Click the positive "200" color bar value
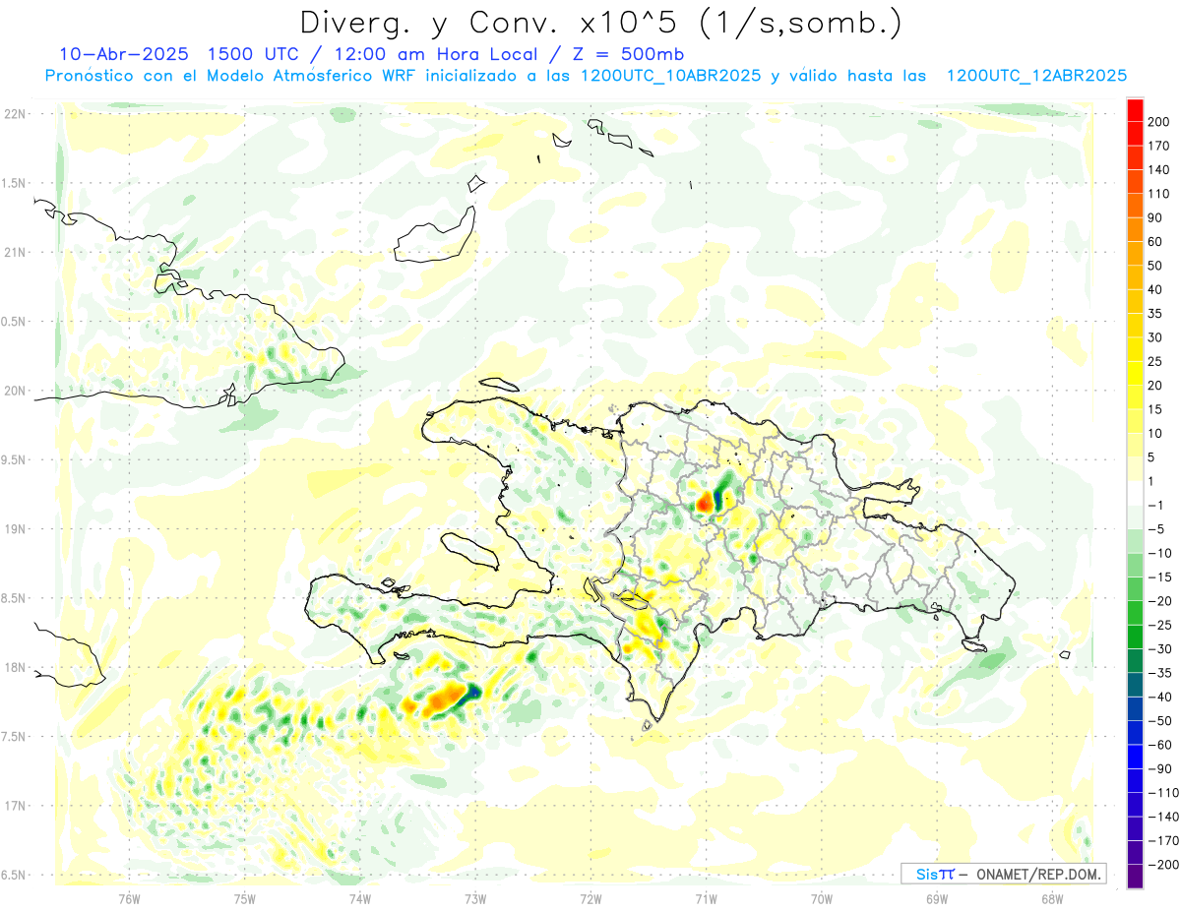1181x912 pixels. click(1158, 122)
